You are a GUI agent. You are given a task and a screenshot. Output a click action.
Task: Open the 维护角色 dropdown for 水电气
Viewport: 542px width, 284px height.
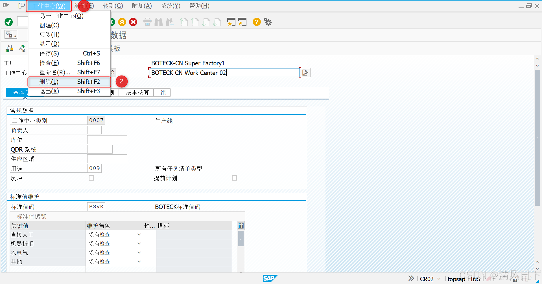pos(139,252)
